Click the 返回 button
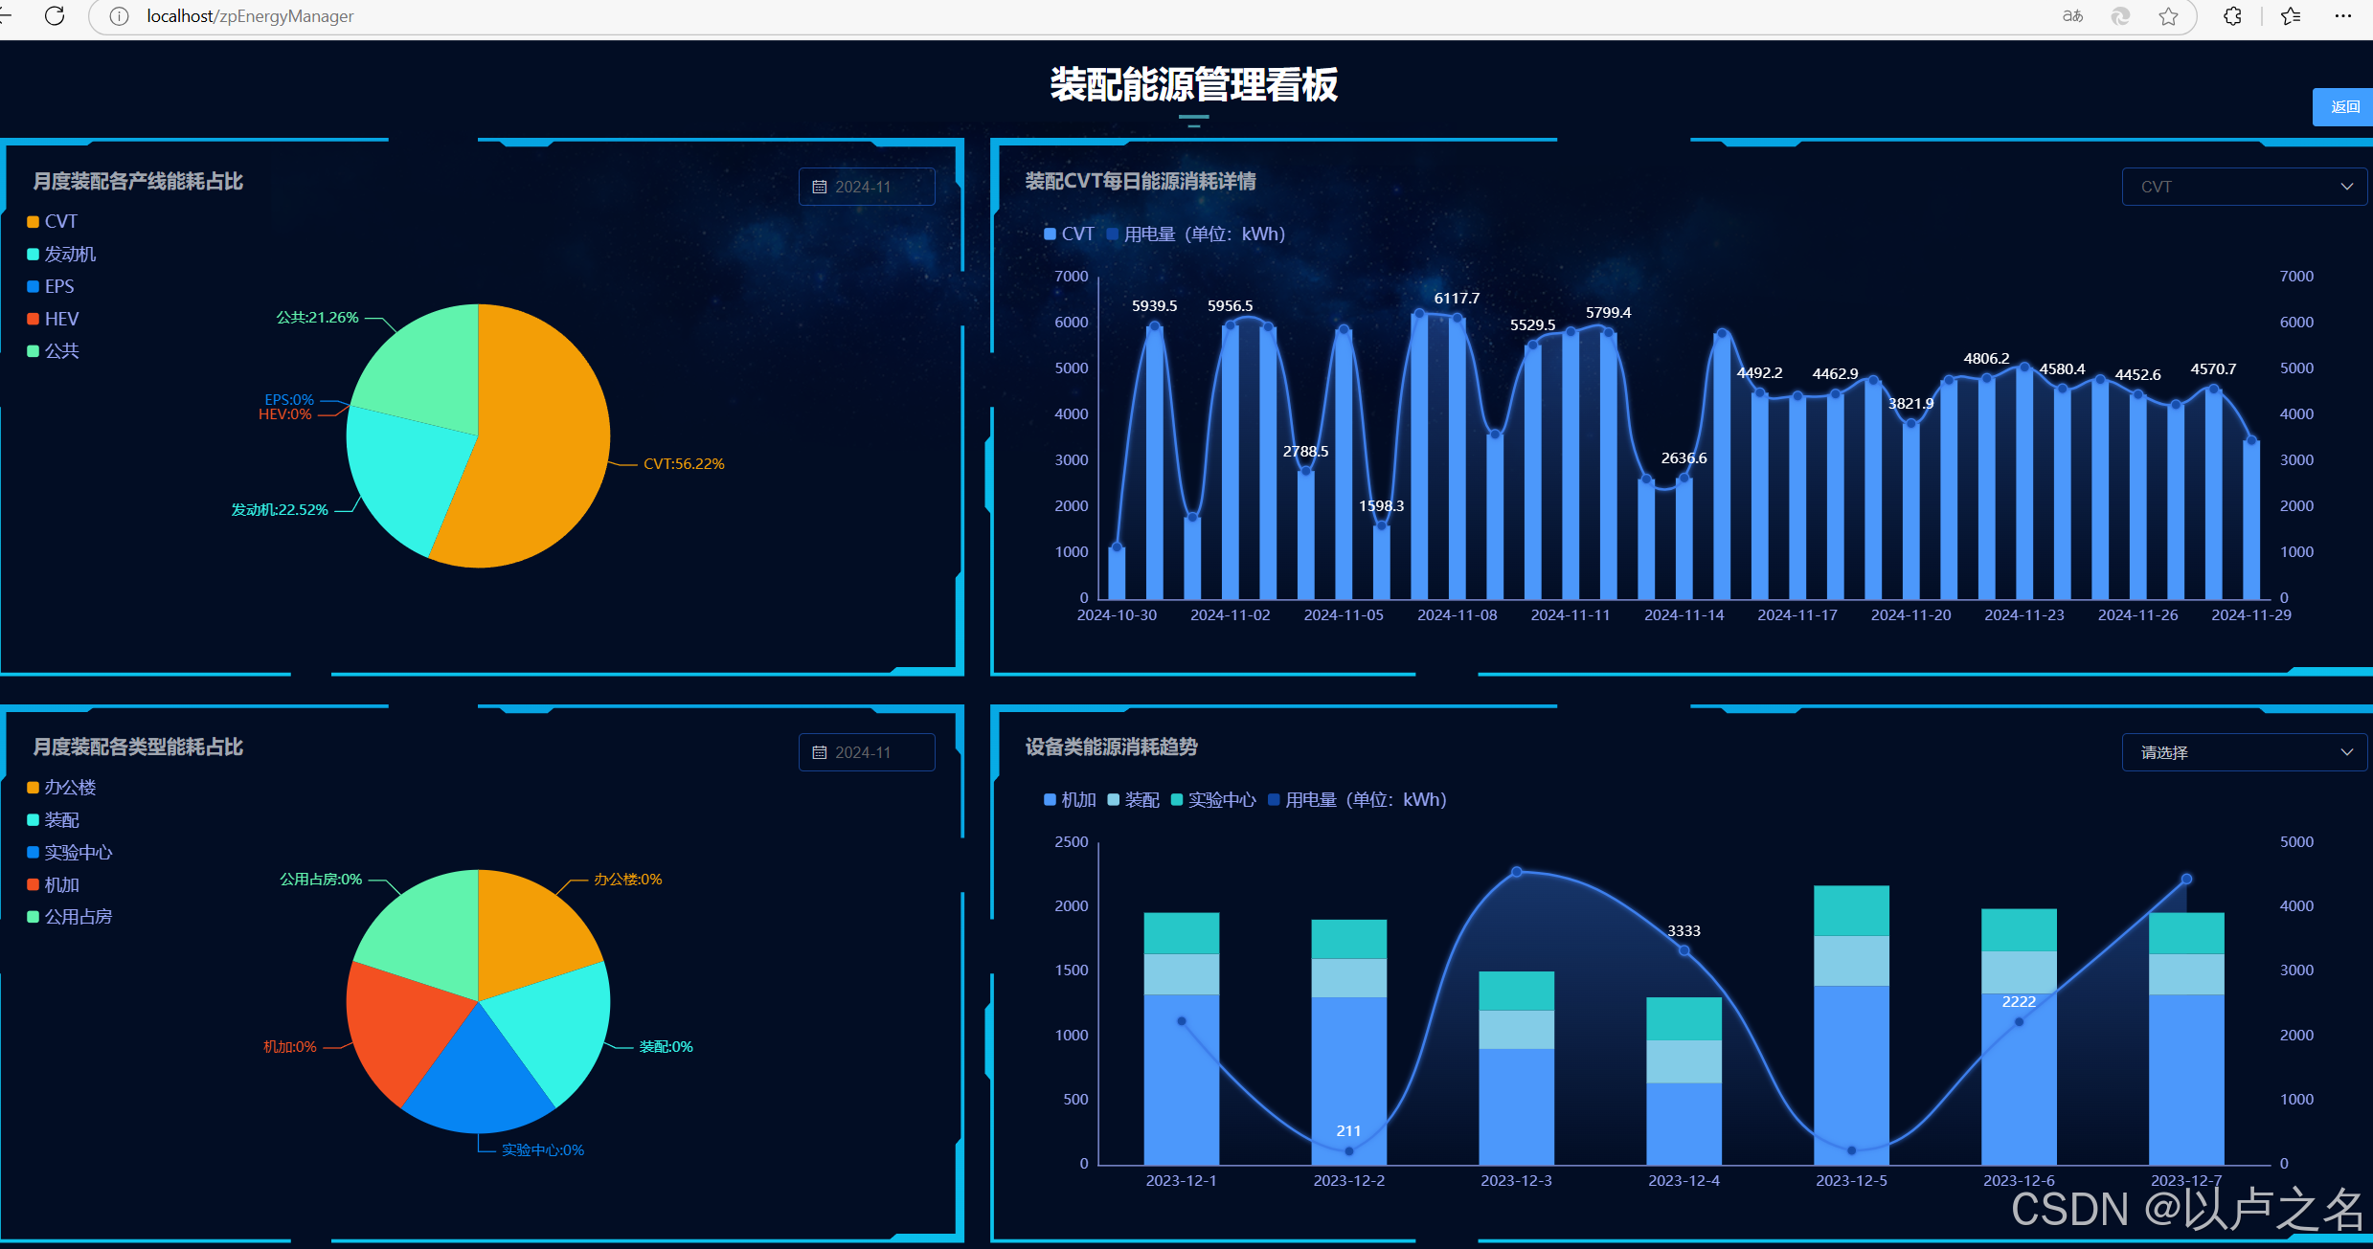The width and height of the screenshot is (2373, 1249). click(x=2343, y=107)
